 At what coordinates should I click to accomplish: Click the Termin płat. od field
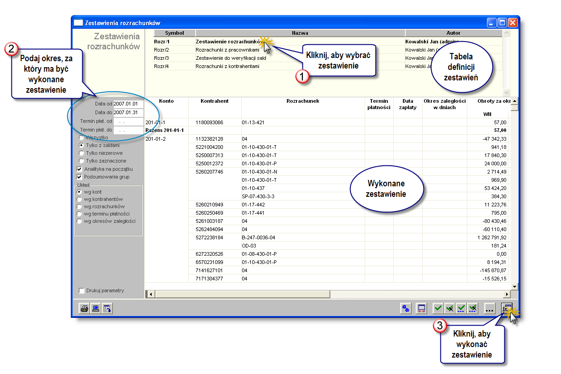[128, 121]
